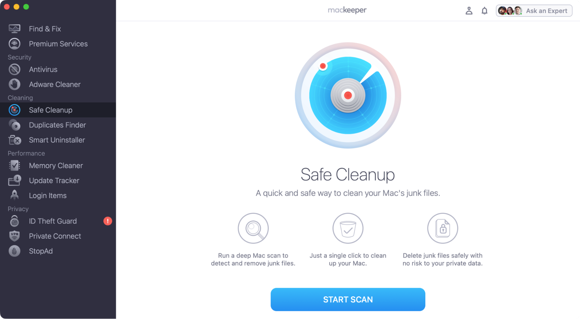Switch to the Cleaning section header

[20, 97]
